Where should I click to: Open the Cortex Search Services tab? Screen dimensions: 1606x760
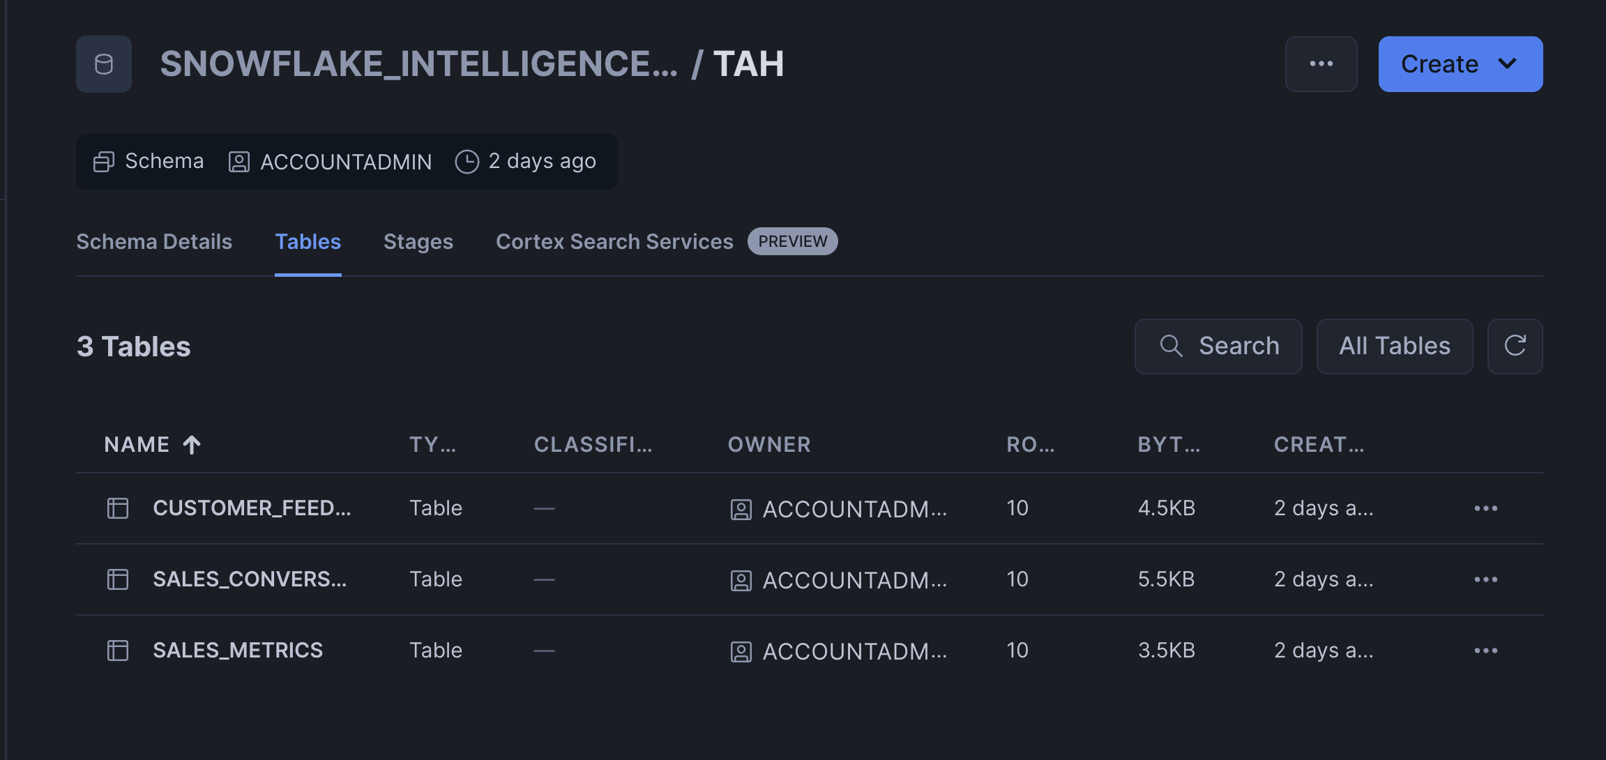click(x=614, y=242)
